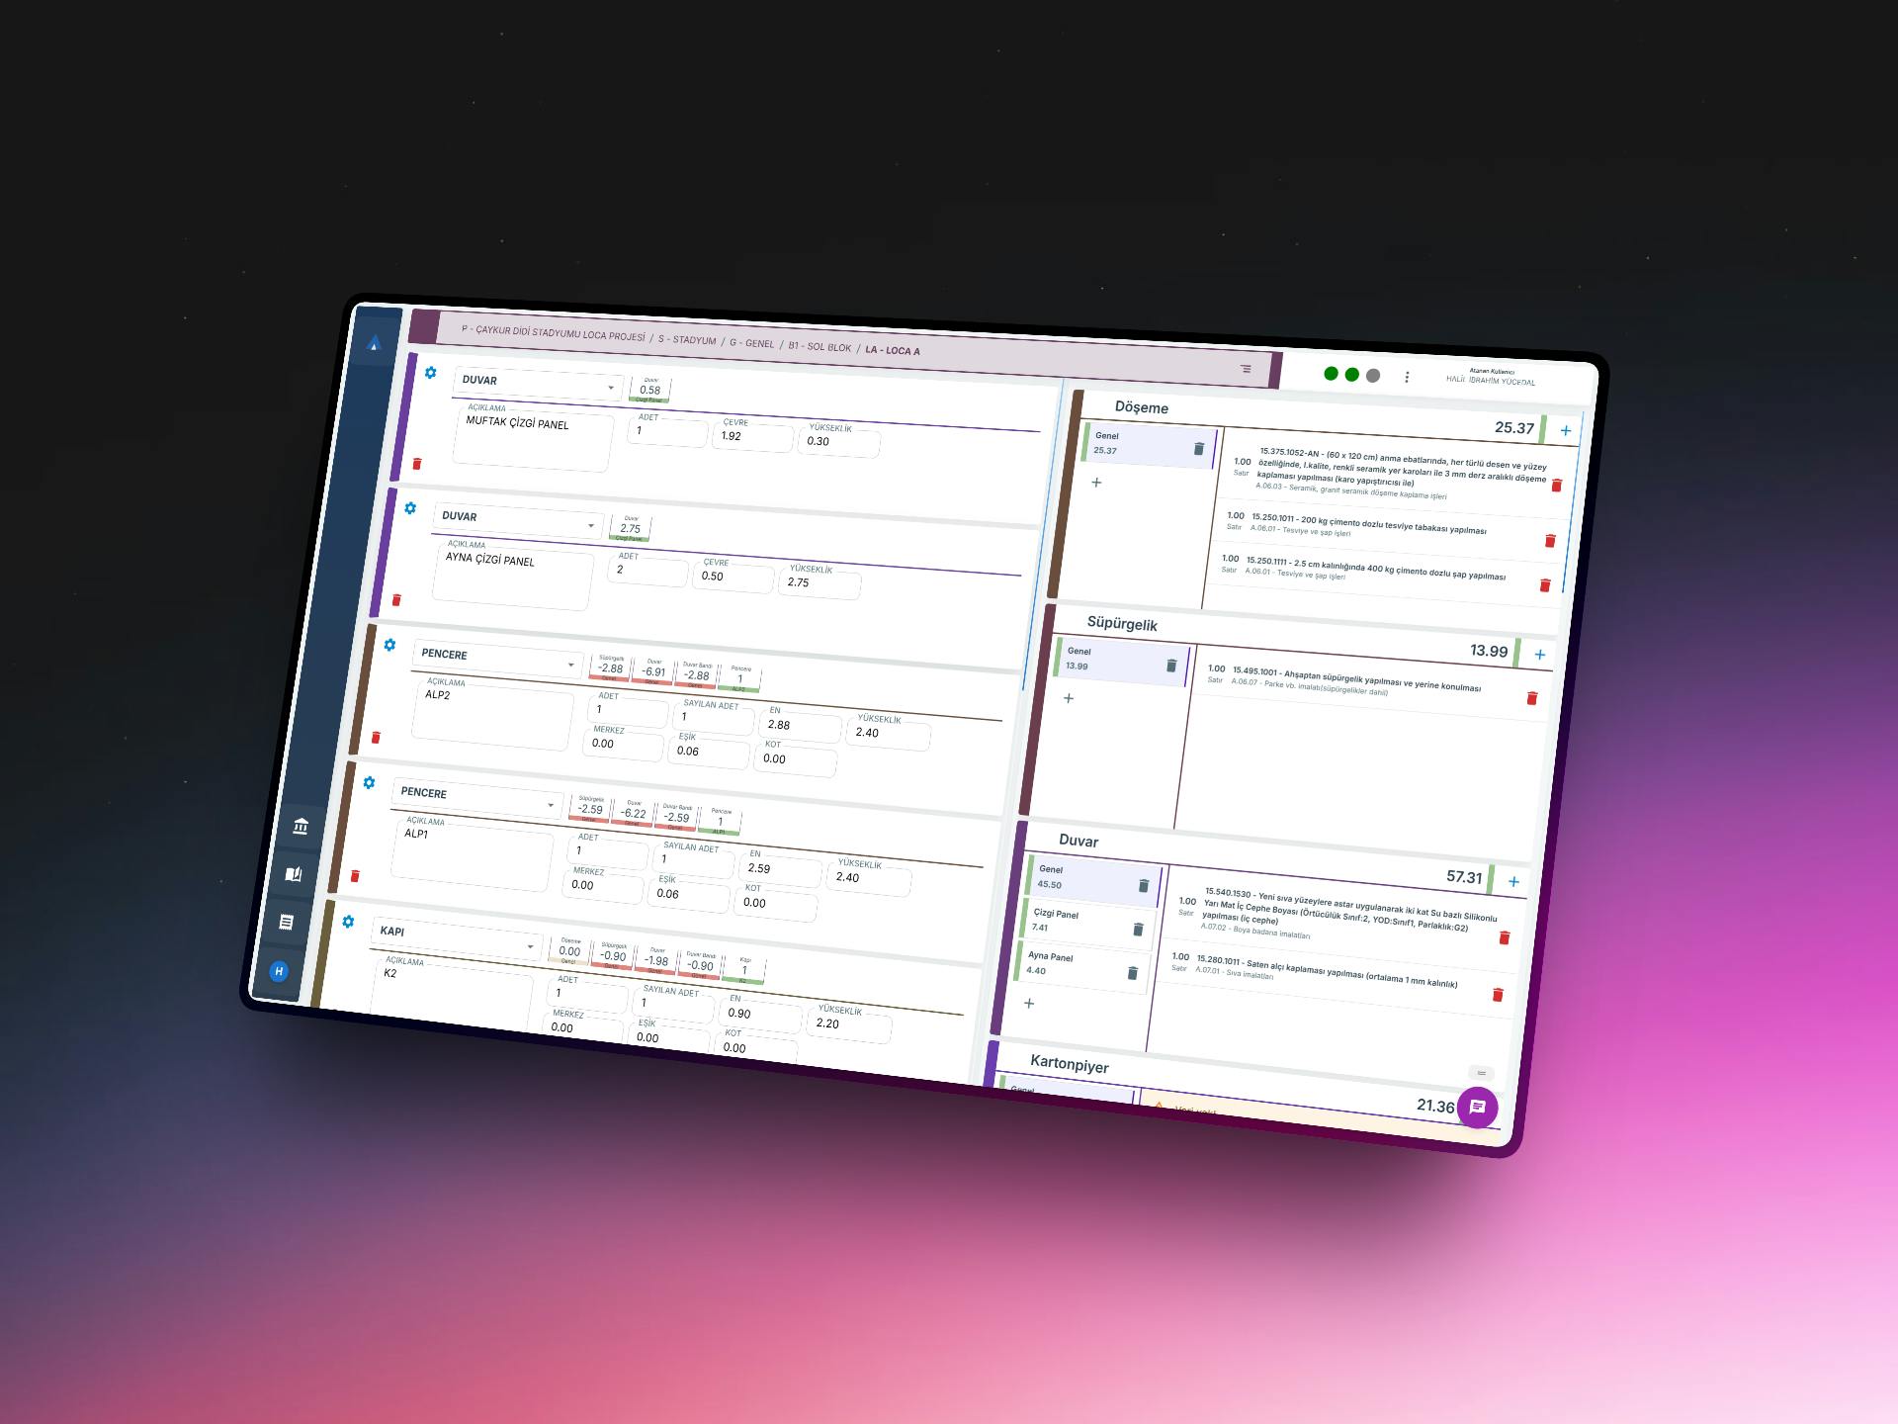Open the PENCERE dropdown for ALP2
The width and height of the screenshot is (1898, 1424).
pos(570,665)
